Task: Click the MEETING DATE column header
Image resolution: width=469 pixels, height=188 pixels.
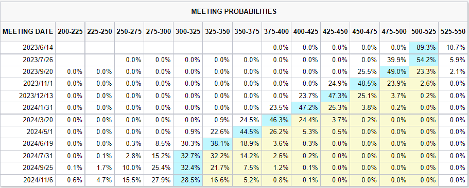Action: pyautogui.click(x=28, y=31)
